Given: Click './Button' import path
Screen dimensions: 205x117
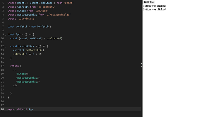Looking at the screenshot, I should coord(41,11).
